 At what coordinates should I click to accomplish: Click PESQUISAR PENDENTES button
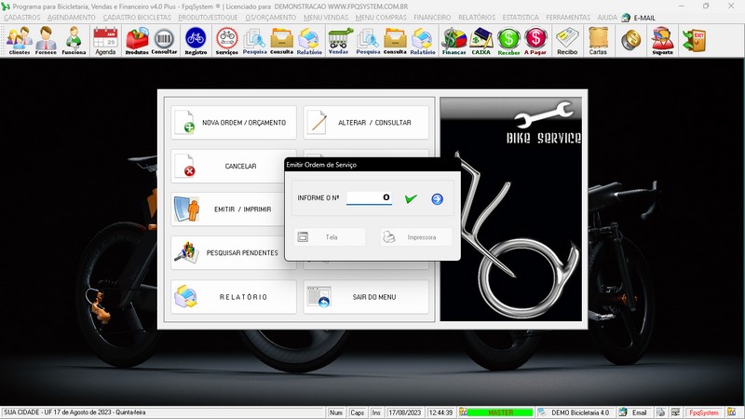(227, 252)
